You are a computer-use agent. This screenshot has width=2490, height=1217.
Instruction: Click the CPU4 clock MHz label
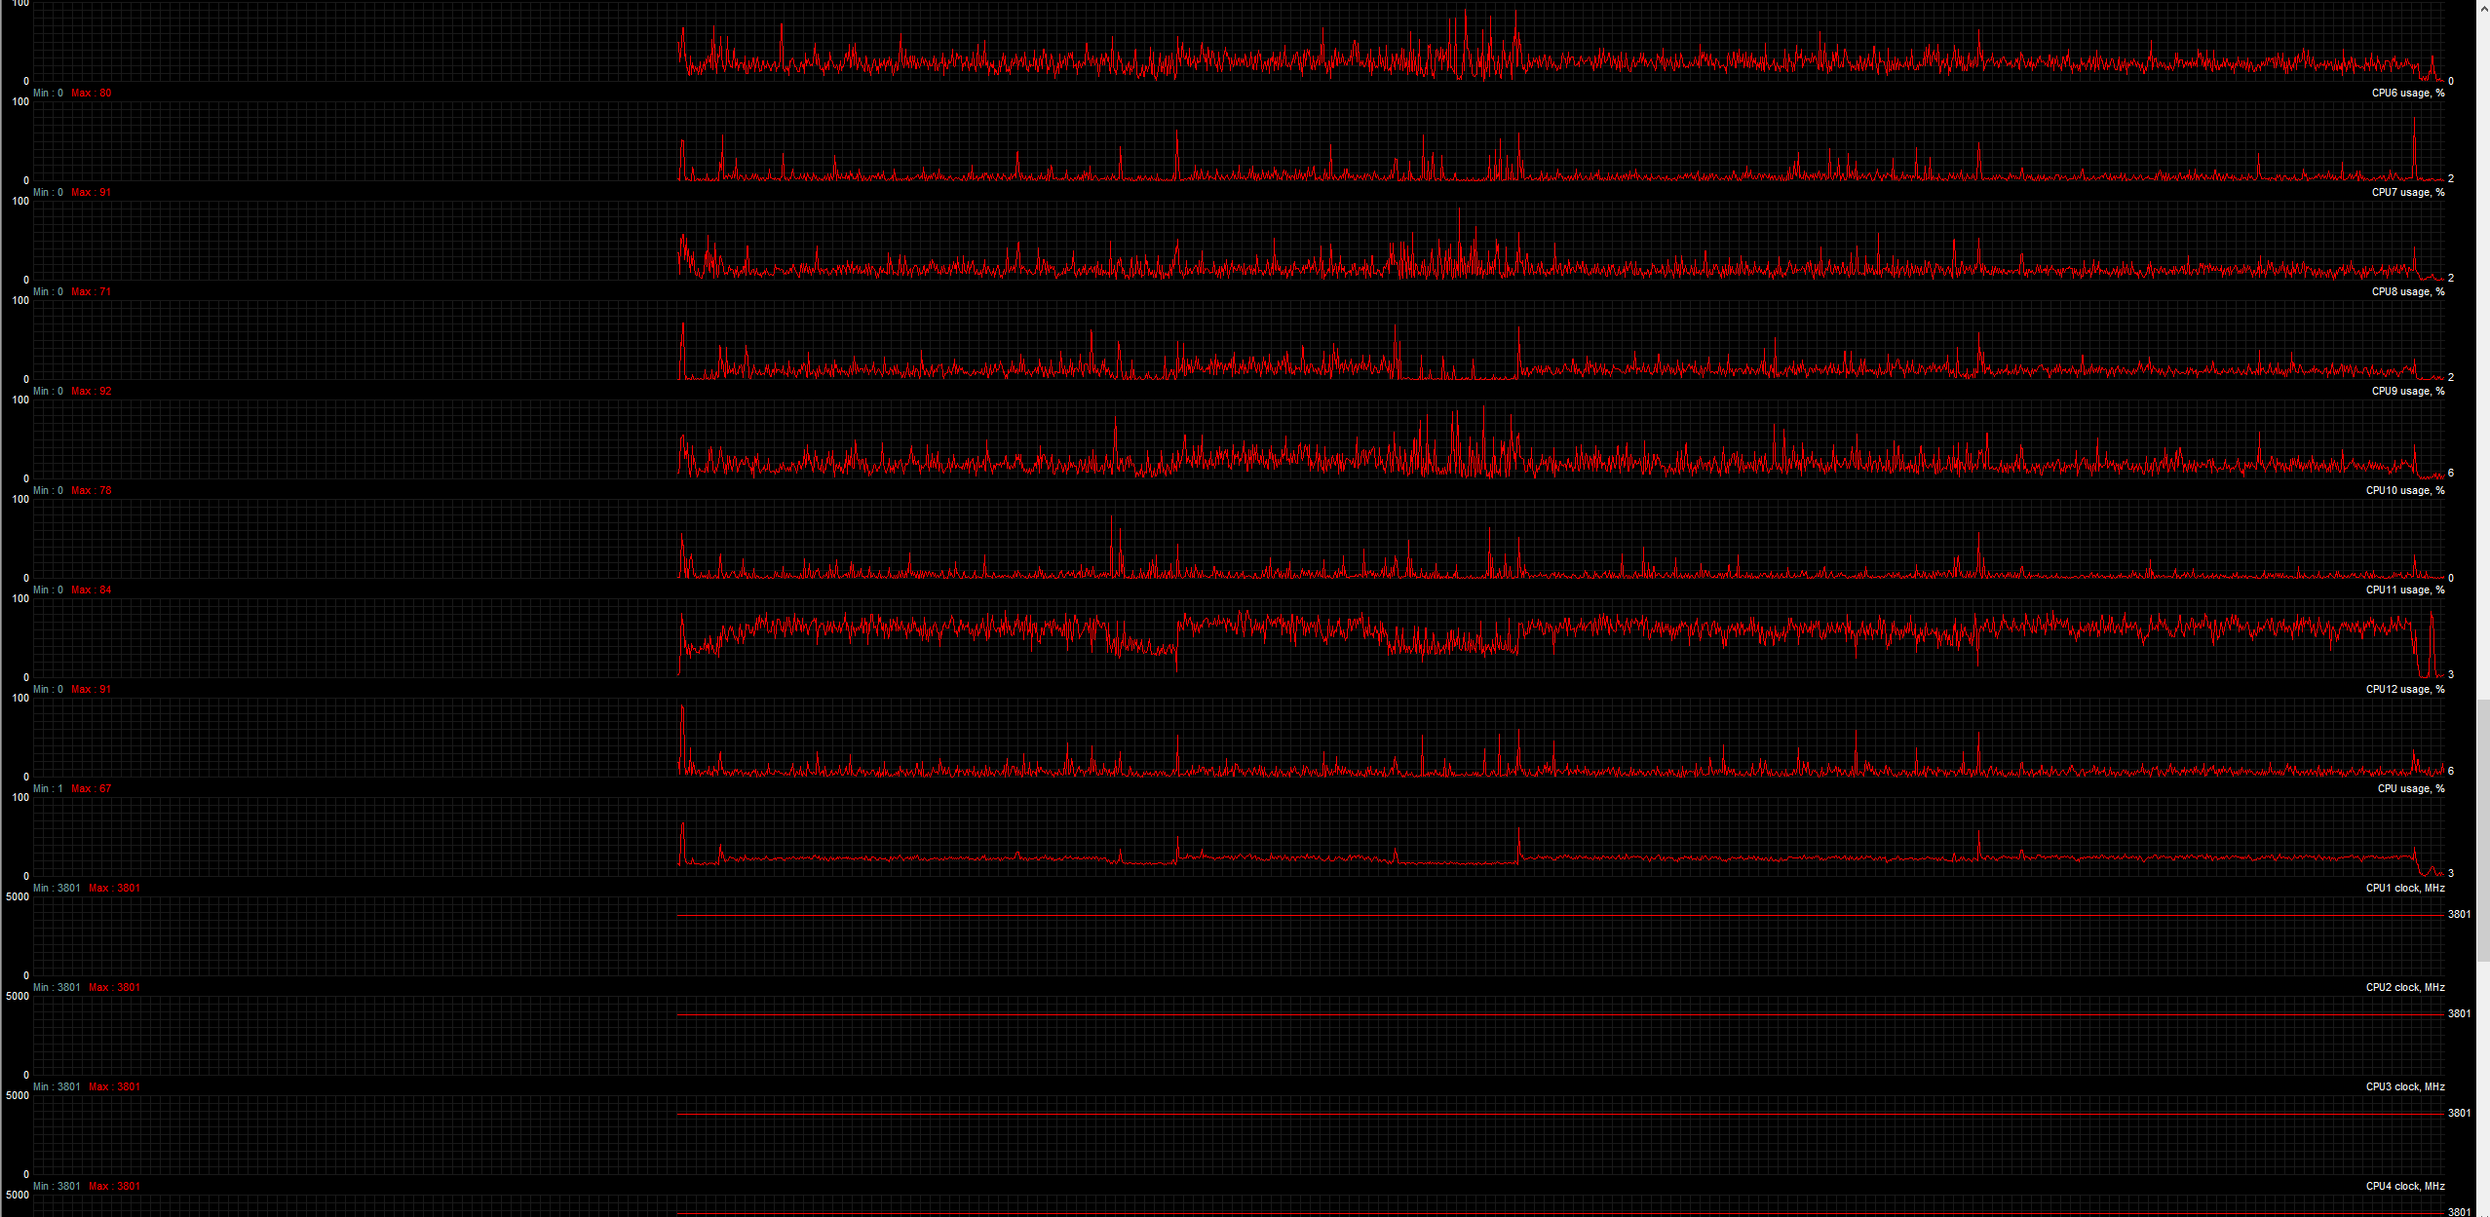pyautogui.click(x=2404, y=1187)
